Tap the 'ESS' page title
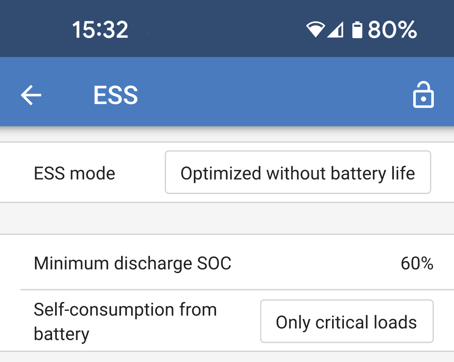The height and width of the screenshot is (362, 454). pyautogui.click(x=116, y=96)
